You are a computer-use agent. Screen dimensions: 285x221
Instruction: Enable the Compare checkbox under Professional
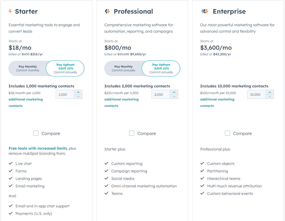pyautogui.click(x=132, y=133)
